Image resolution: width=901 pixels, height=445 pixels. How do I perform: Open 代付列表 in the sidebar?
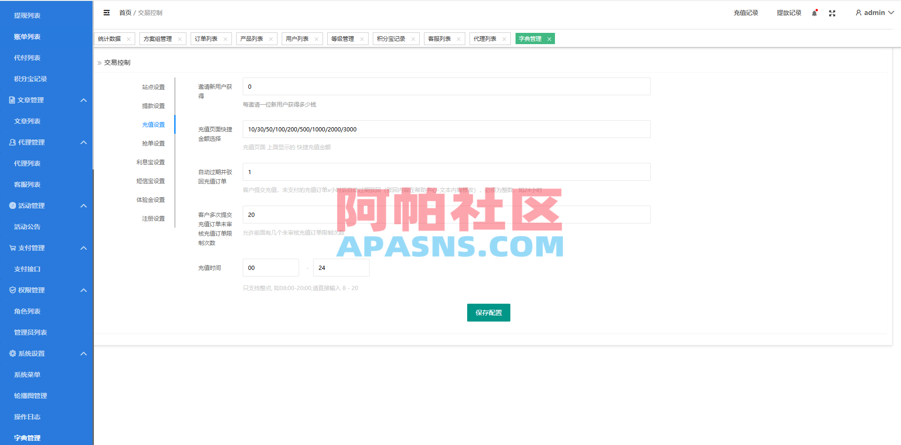[x=27, y=58]
